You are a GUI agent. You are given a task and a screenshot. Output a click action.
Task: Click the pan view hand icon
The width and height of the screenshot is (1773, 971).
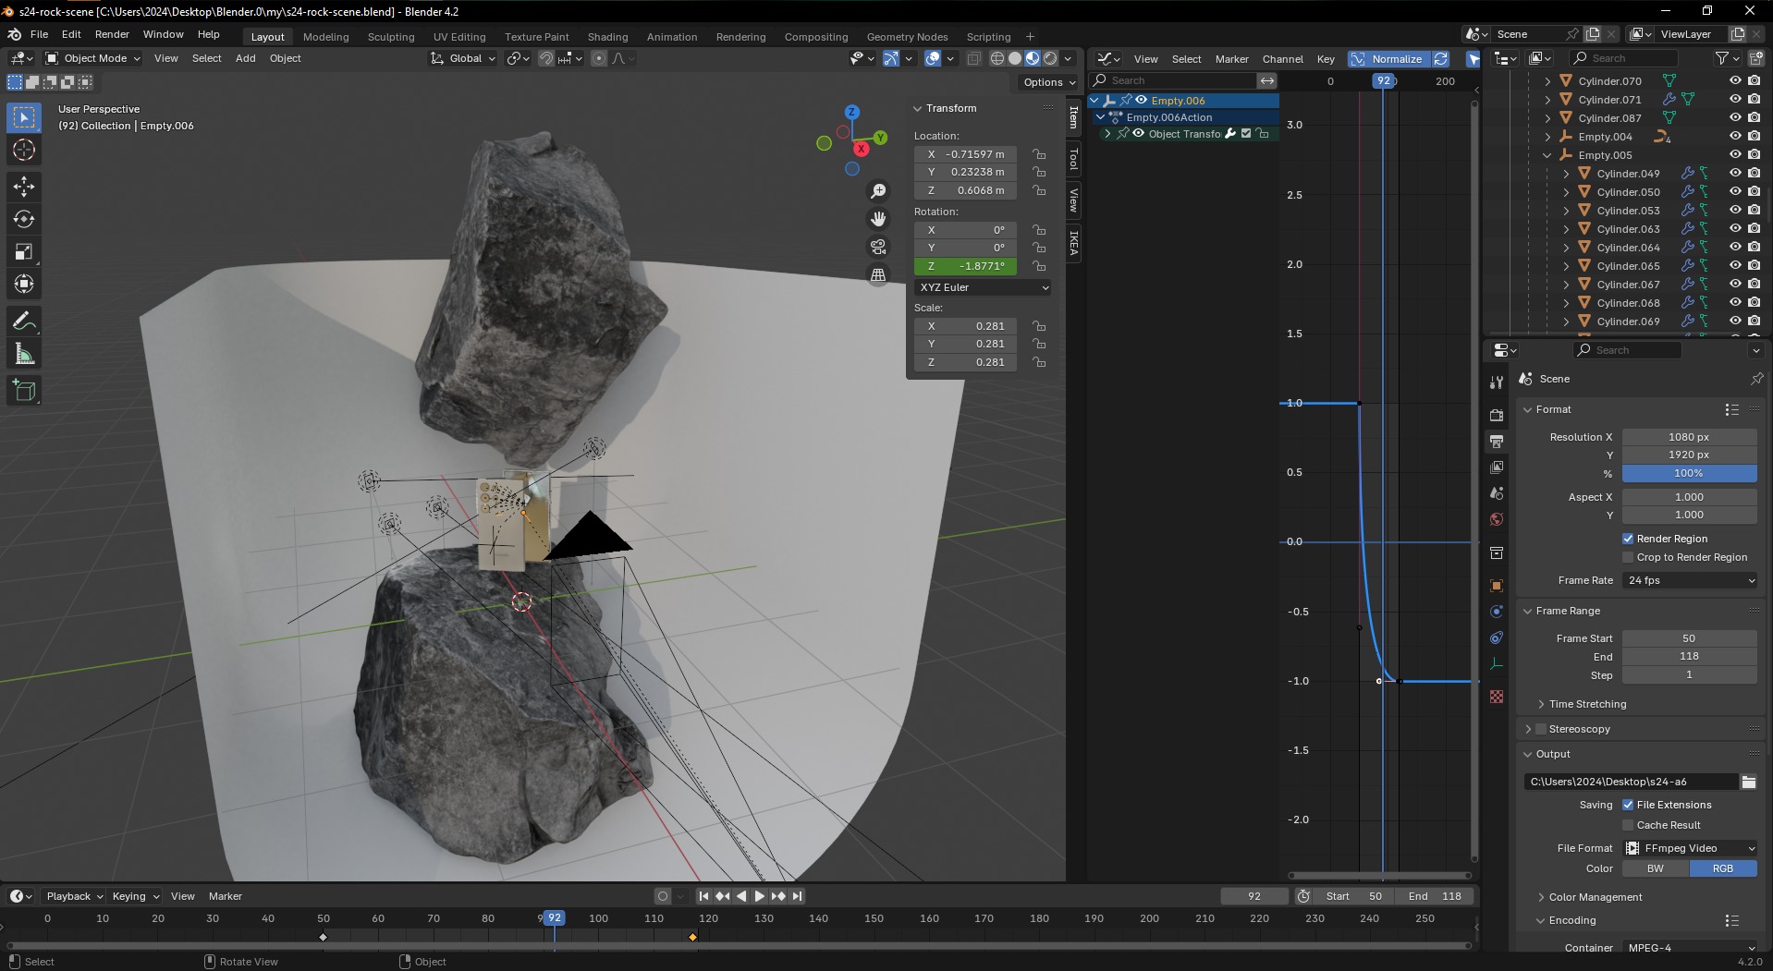(878, 219)
